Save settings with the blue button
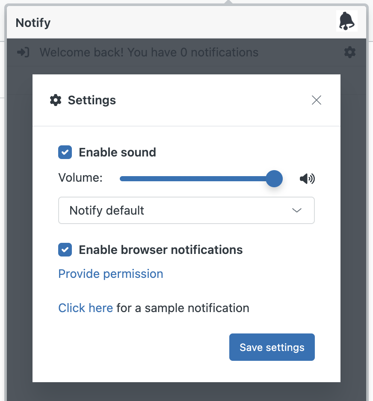Viewport: 373px width, 401px height. coord(272,347)
